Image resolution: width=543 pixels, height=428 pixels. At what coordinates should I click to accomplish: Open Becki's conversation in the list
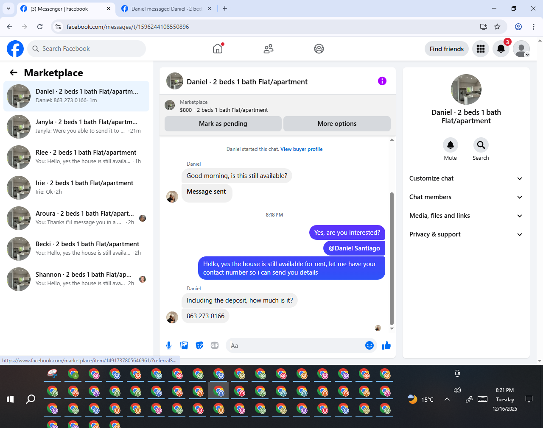coord(76,249)
